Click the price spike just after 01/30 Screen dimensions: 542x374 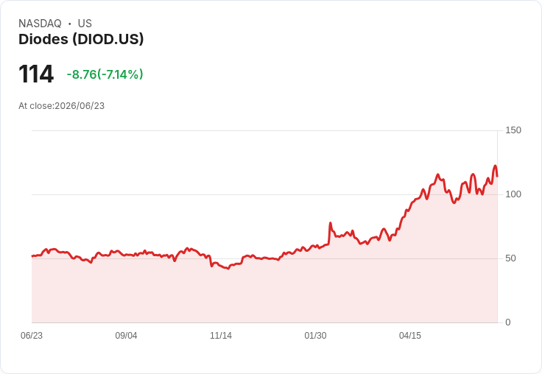coord(330,223)
